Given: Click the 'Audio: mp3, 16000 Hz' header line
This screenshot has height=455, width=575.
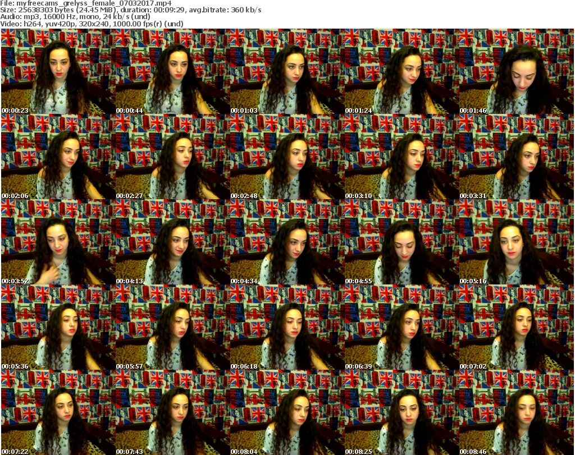Looking at the screenshot, I should point(75,17).
